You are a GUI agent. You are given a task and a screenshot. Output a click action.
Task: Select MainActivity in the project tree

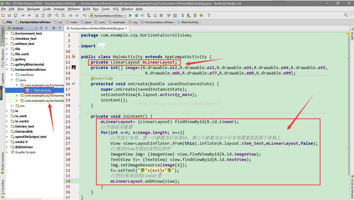(x=42, y=90)
